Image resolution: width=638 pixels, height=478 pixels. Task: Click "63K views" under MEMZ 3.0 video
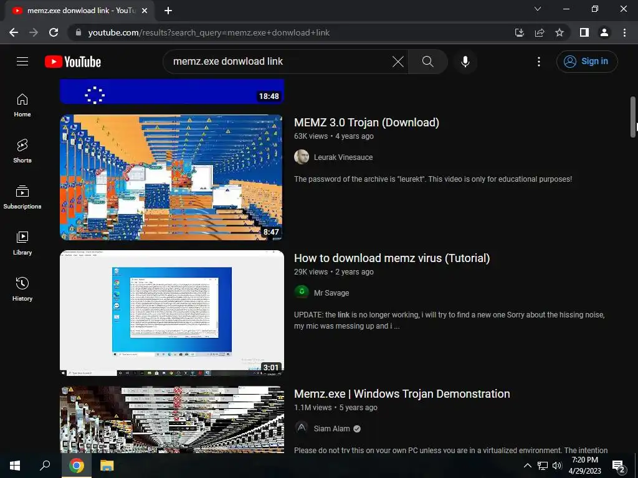pyautogui.click(x=311, y=136)
